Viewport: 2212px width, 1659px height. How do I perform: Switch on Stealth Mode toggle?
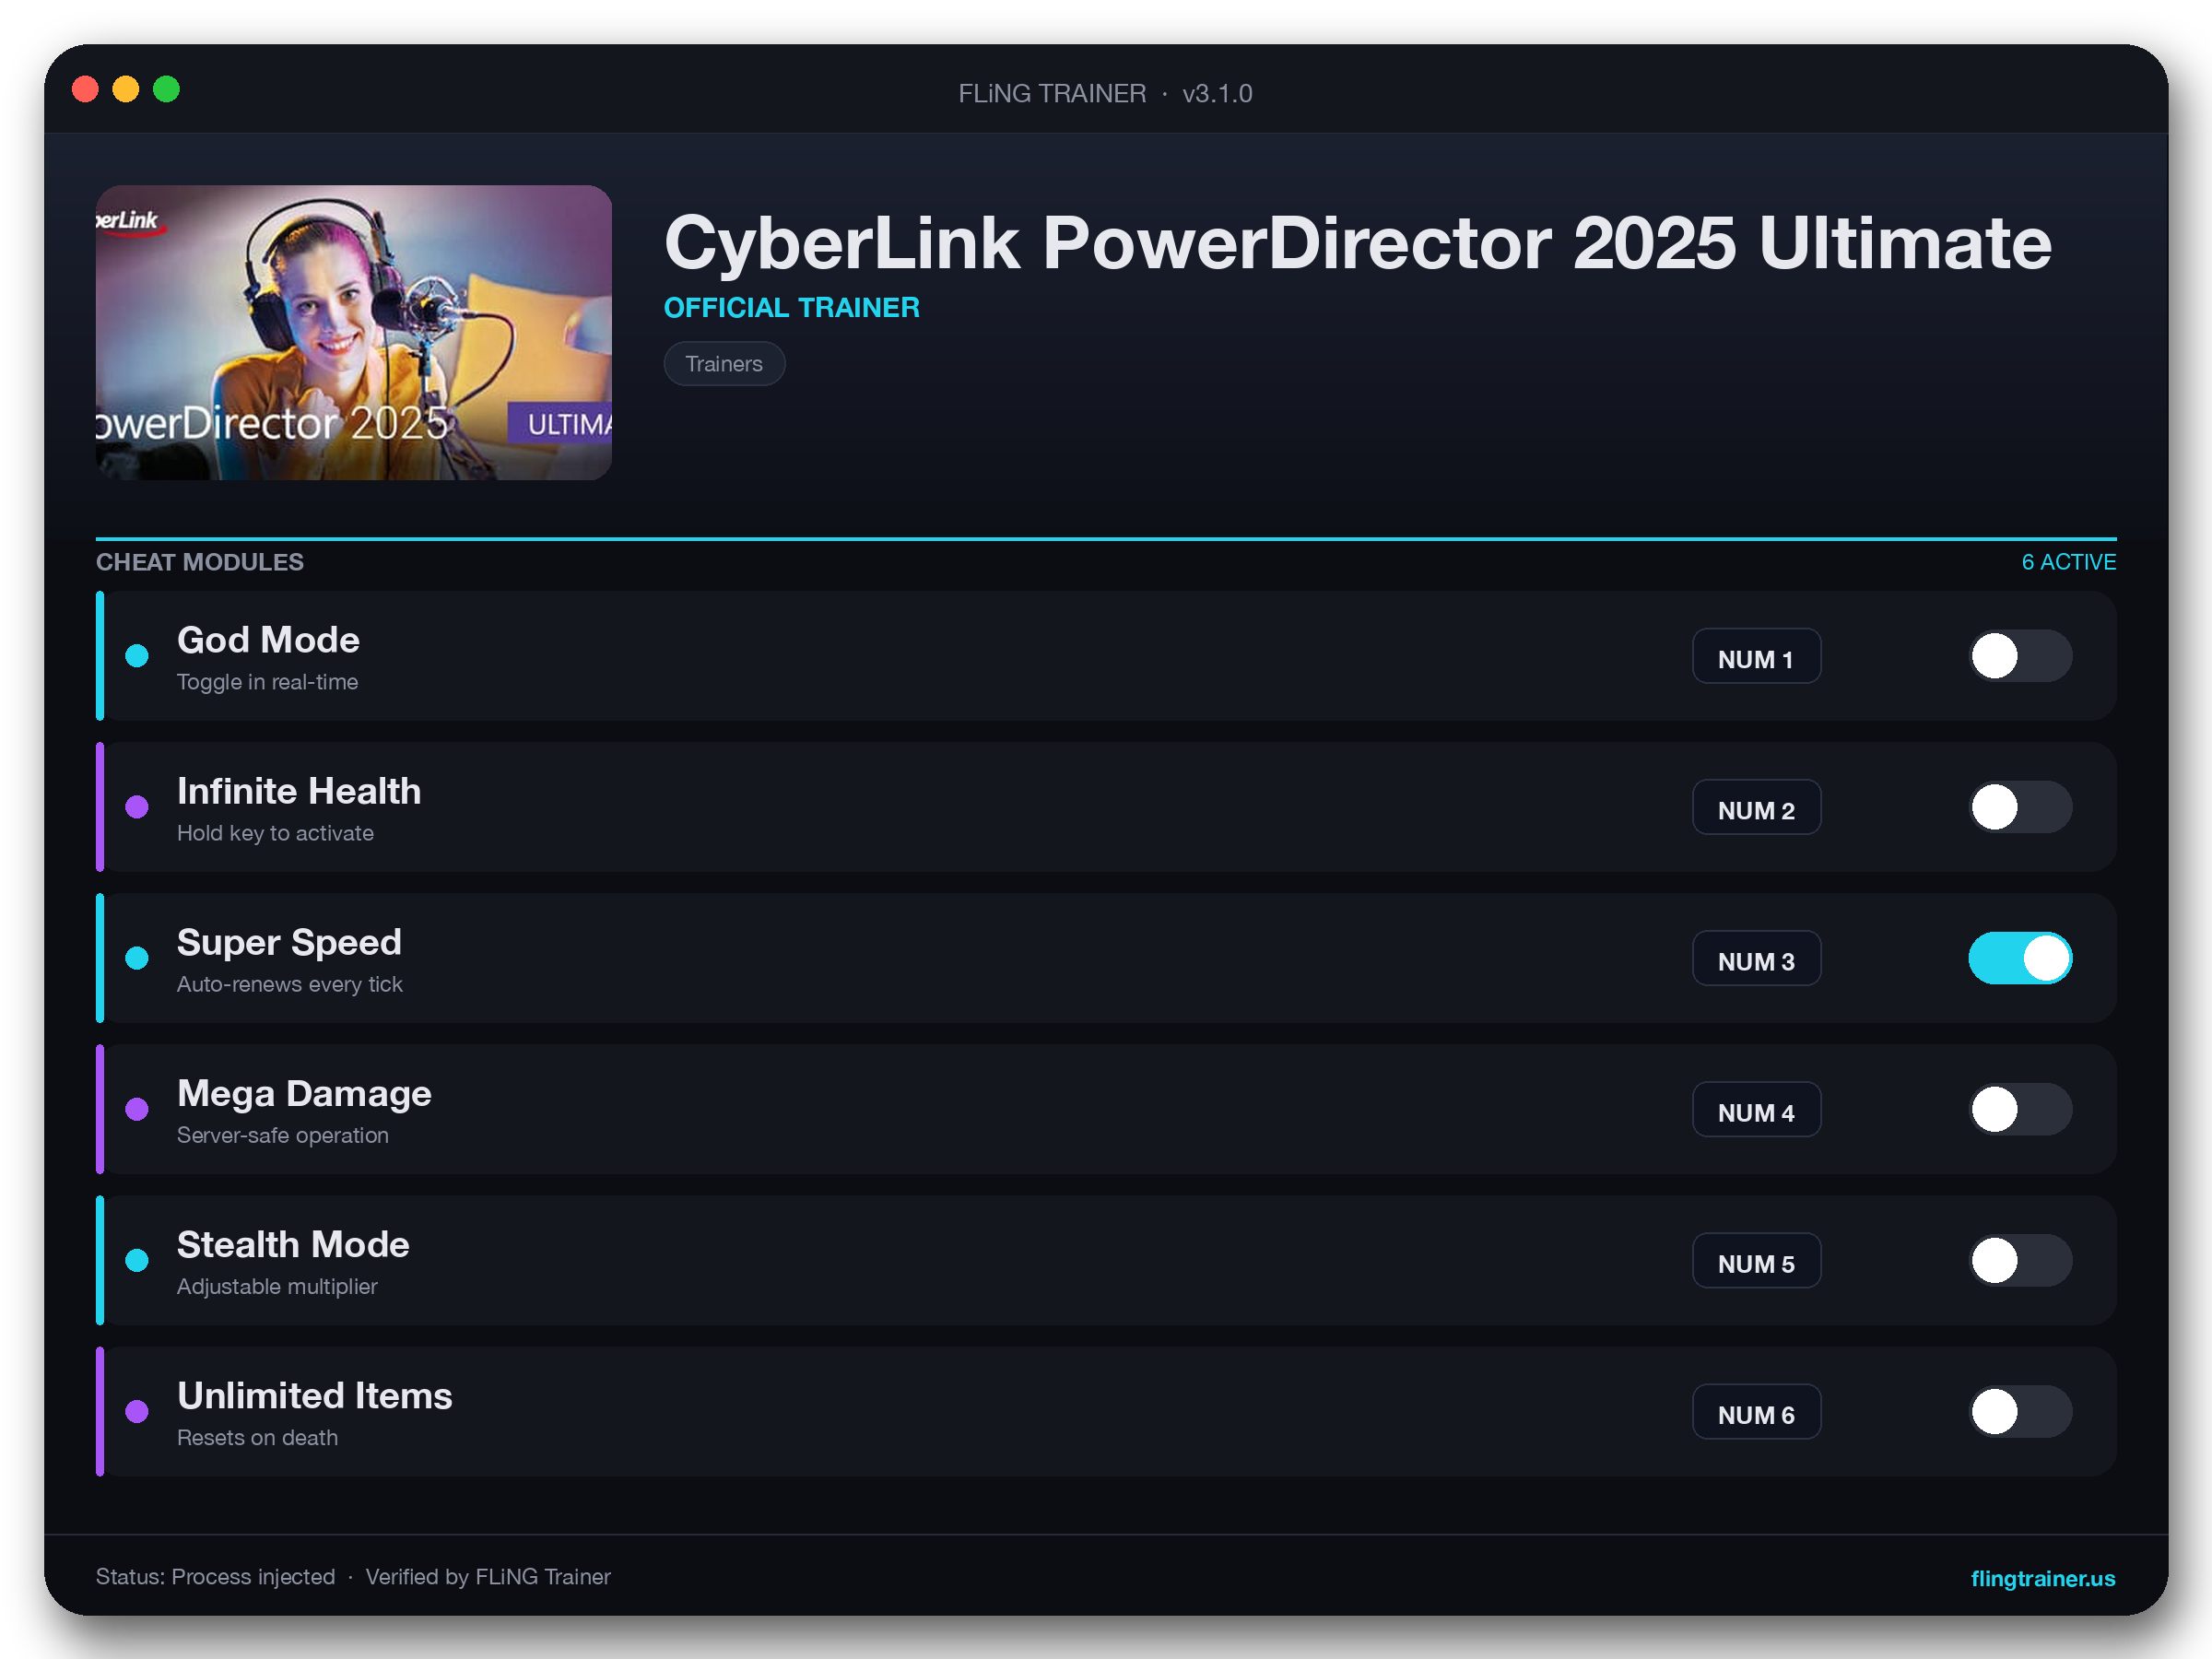(2020, 1260)
